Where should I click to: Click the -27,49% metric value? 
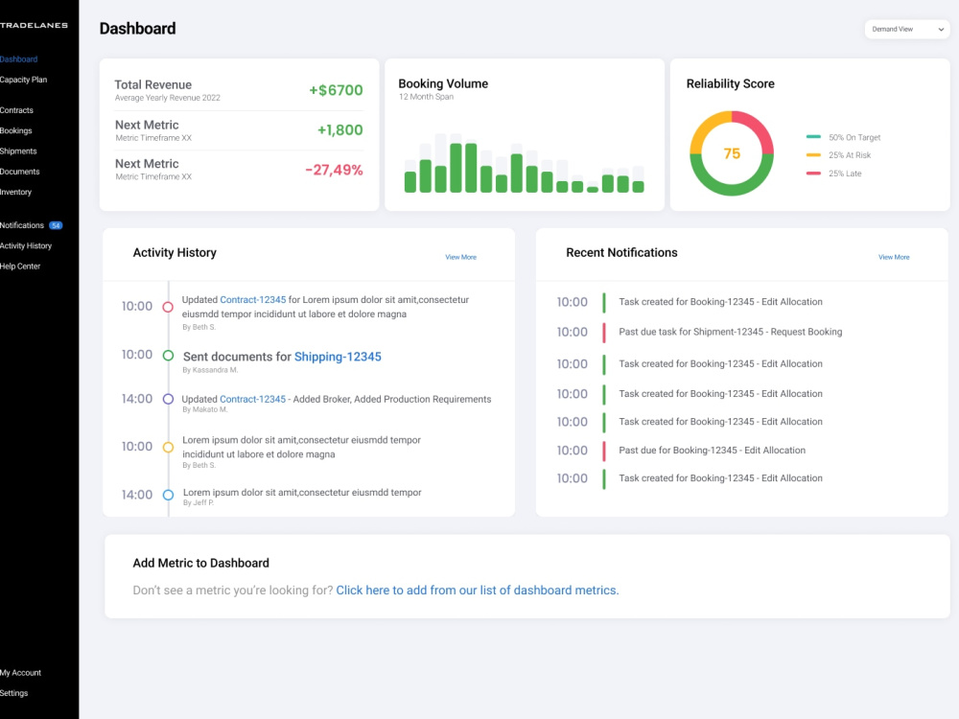[x=334, y=170]
